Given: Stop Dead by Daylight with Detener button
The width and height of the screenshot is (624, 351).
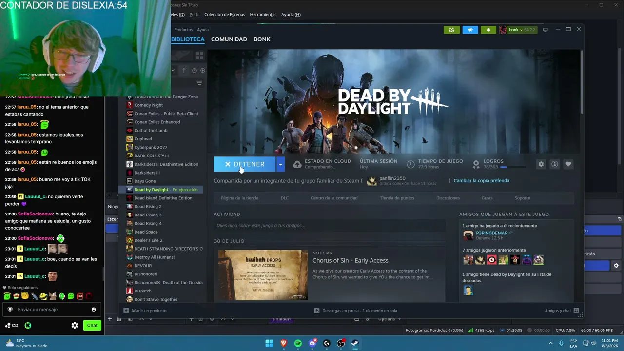Looking at the screenshot, I should [x=245, y=164].
